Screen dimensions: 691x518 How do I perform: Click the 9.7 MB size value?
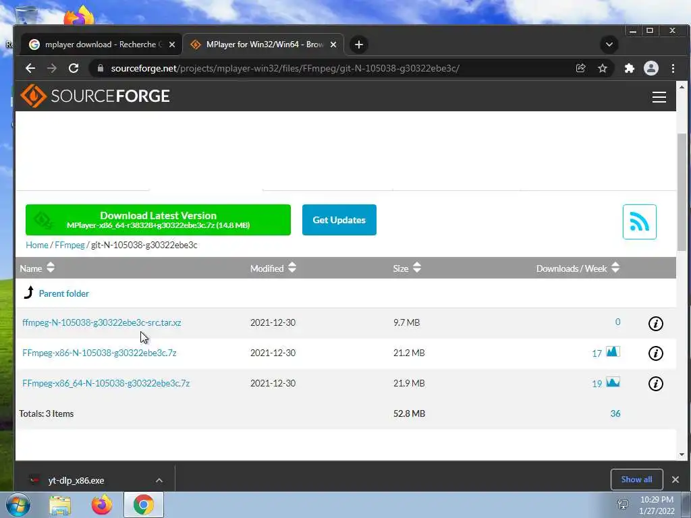pyautogui.click(x=406, y=322)
